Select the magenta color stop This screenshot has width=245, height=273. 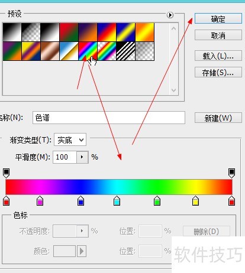point(40,201)
